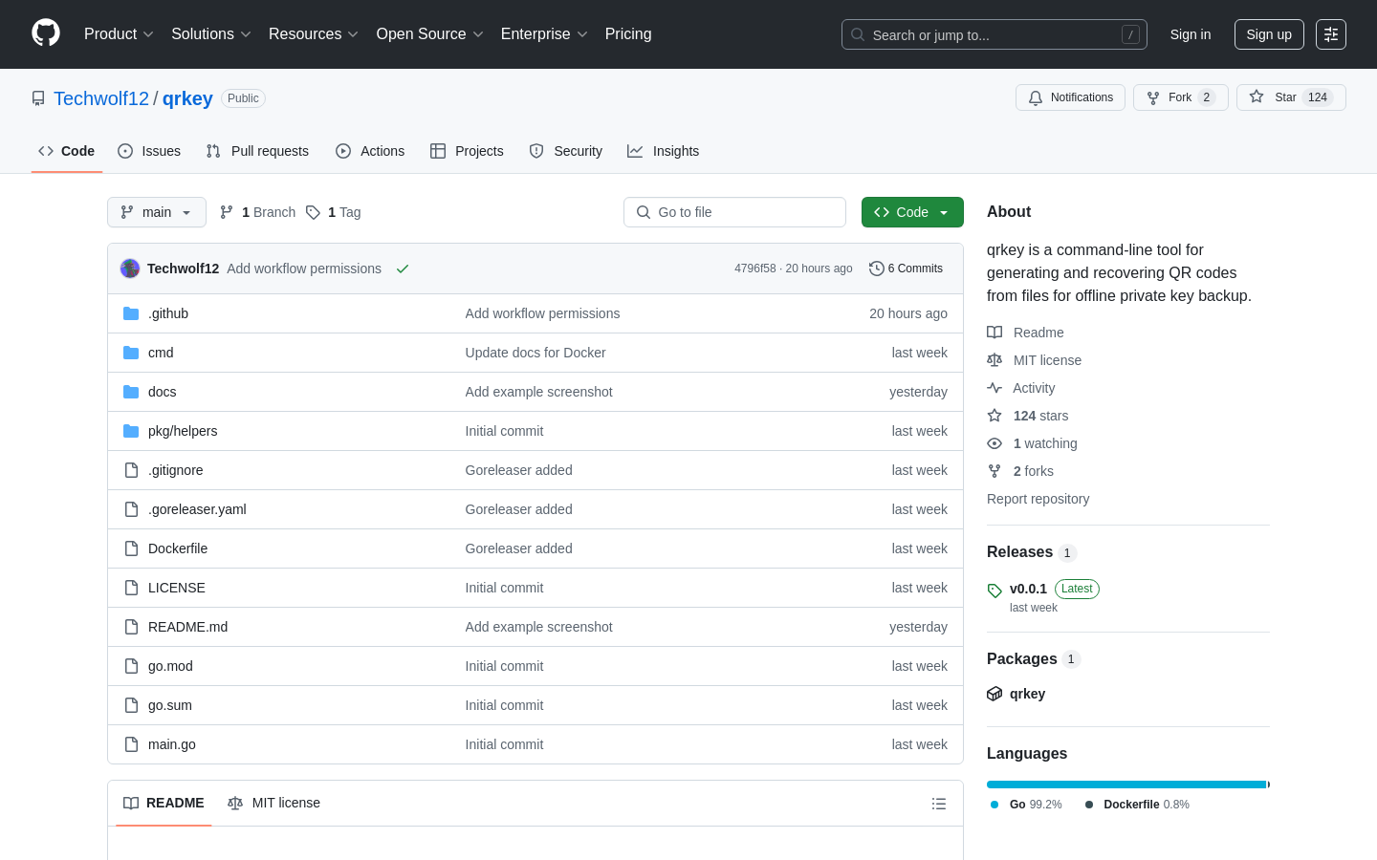
Task: Focus the Search or jump to field
Action: (994, 34)
